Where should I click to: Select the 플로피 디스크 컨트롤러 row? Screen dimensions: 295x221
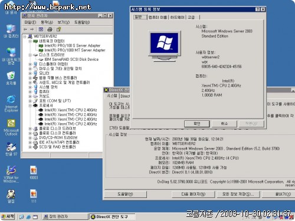(x=57, y=133)
